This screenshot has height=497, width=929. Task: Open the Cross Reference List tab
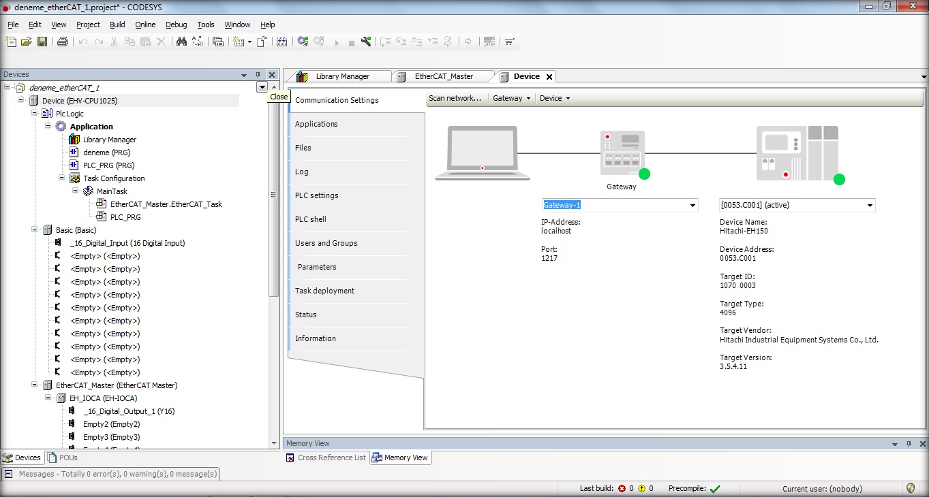326,458
